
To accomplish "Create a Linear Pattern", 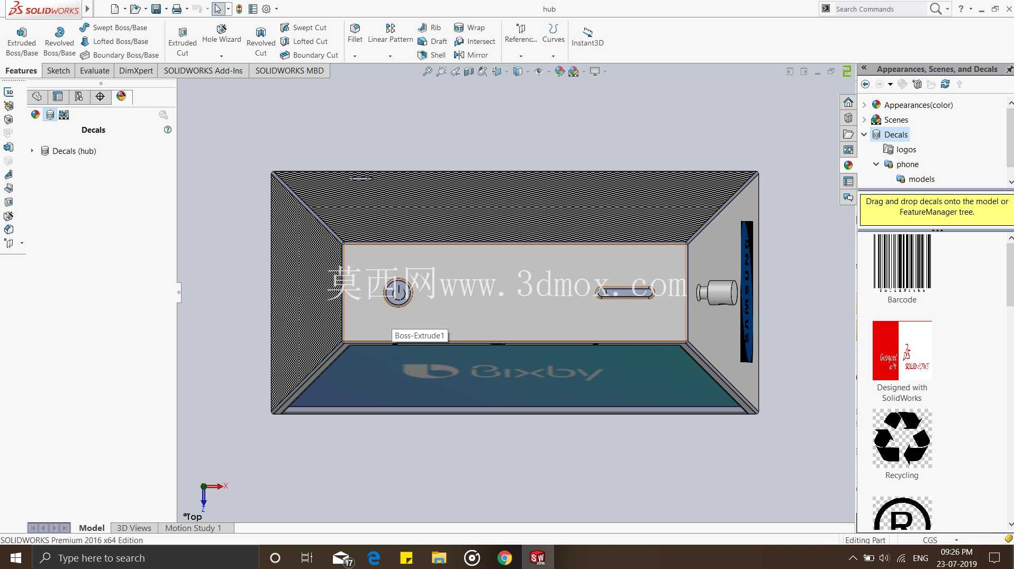I will 391,34.
